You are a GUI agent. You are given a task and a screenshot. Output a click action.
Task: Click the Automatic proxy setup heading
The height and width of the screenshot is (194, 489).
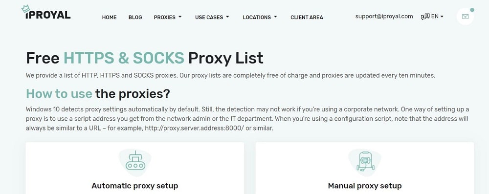pos(135,186)
